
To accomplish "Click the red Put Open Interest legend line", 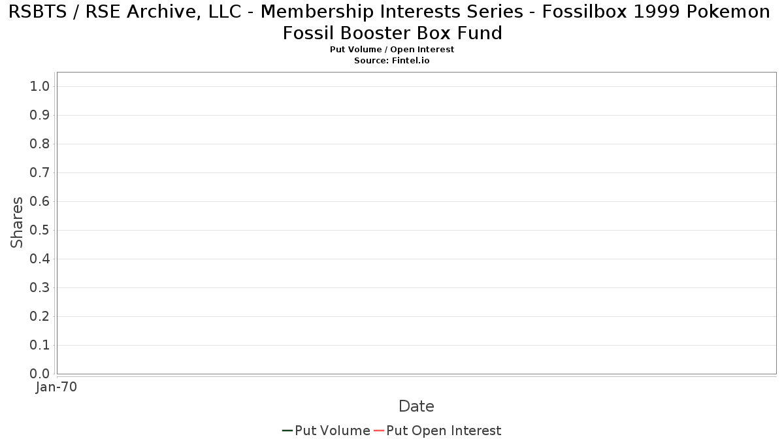I will (x=378, y=431).
